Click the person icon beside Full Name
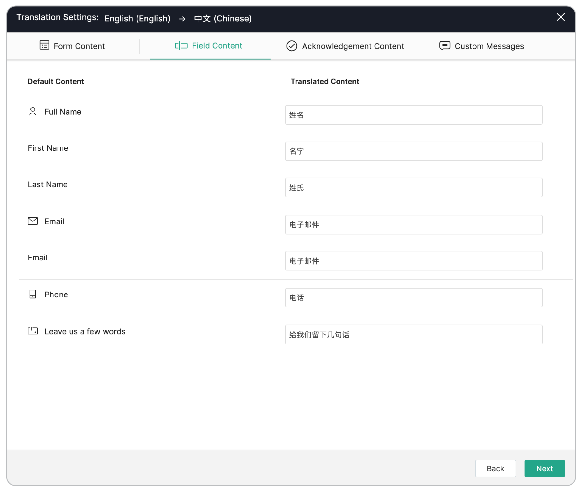 pyautogui.click(x=33, y=112)
